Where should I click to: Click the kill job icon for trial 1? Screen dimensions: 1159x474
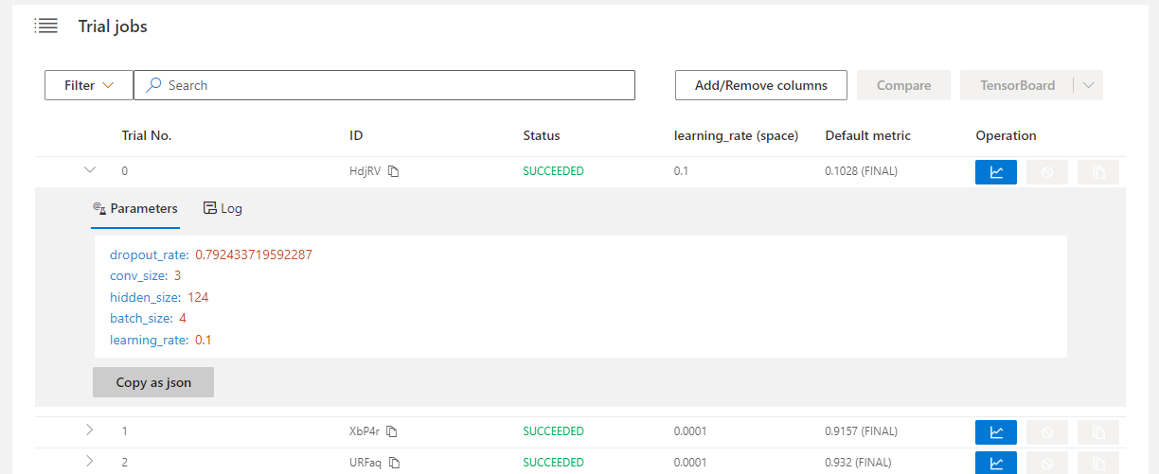pyautogui.click(x=1046, y=432)
